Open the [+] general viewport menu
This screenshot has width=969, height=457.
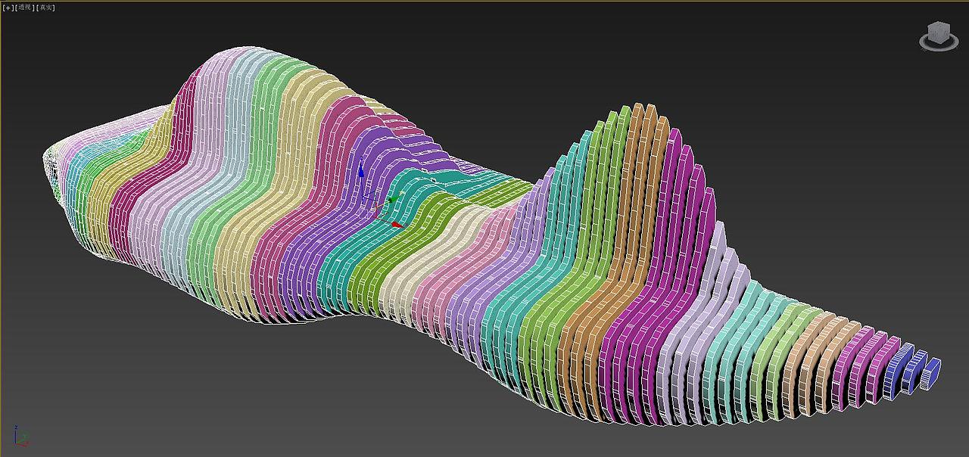point(8,8)
